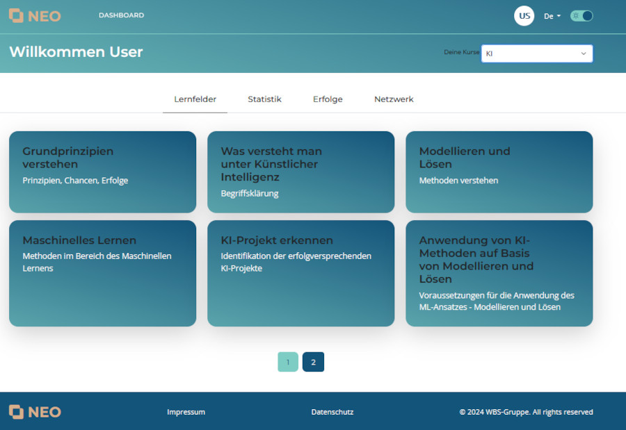
Task: Open the Maschinelles Lernen card
Action: (x=103, y=273)
